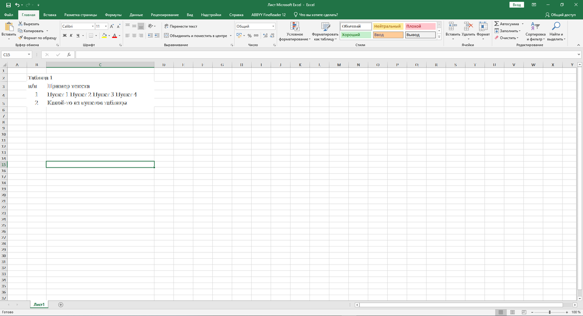Open the Файл tab
The image size is (583, 316).
pyautogui.click(x=8, y=15)
